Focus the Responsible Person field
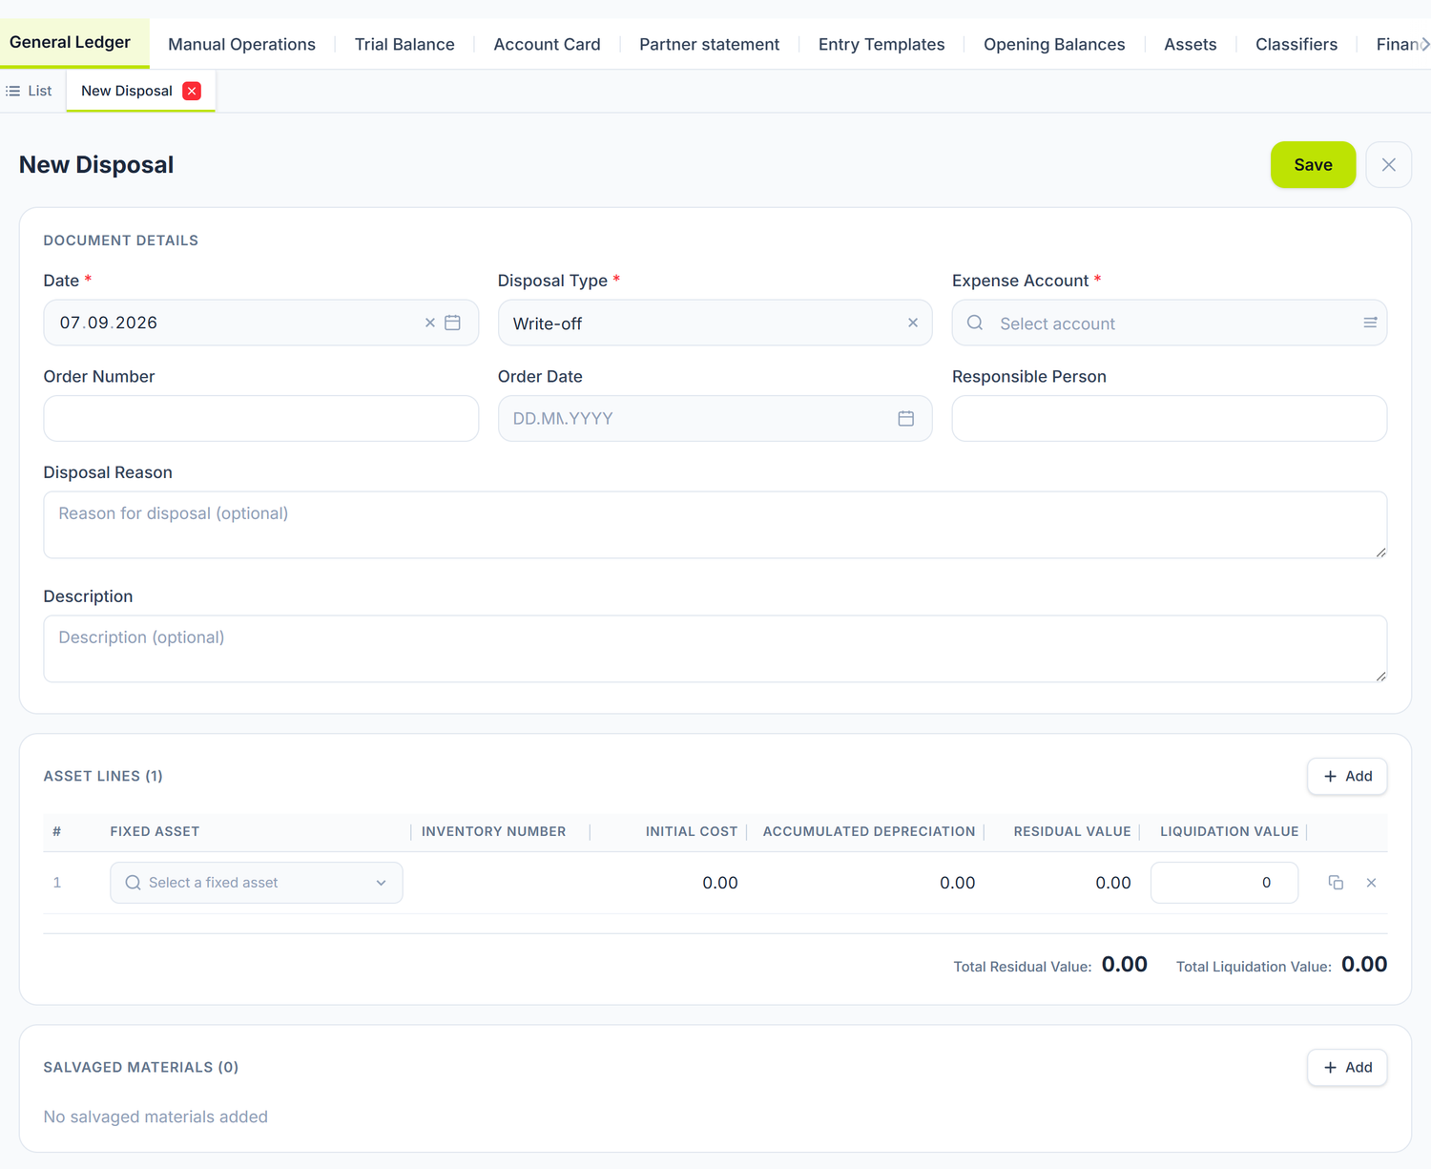Image resolution: width=1431 pixels, height=1169 pixels. (x=1170, y=418)
